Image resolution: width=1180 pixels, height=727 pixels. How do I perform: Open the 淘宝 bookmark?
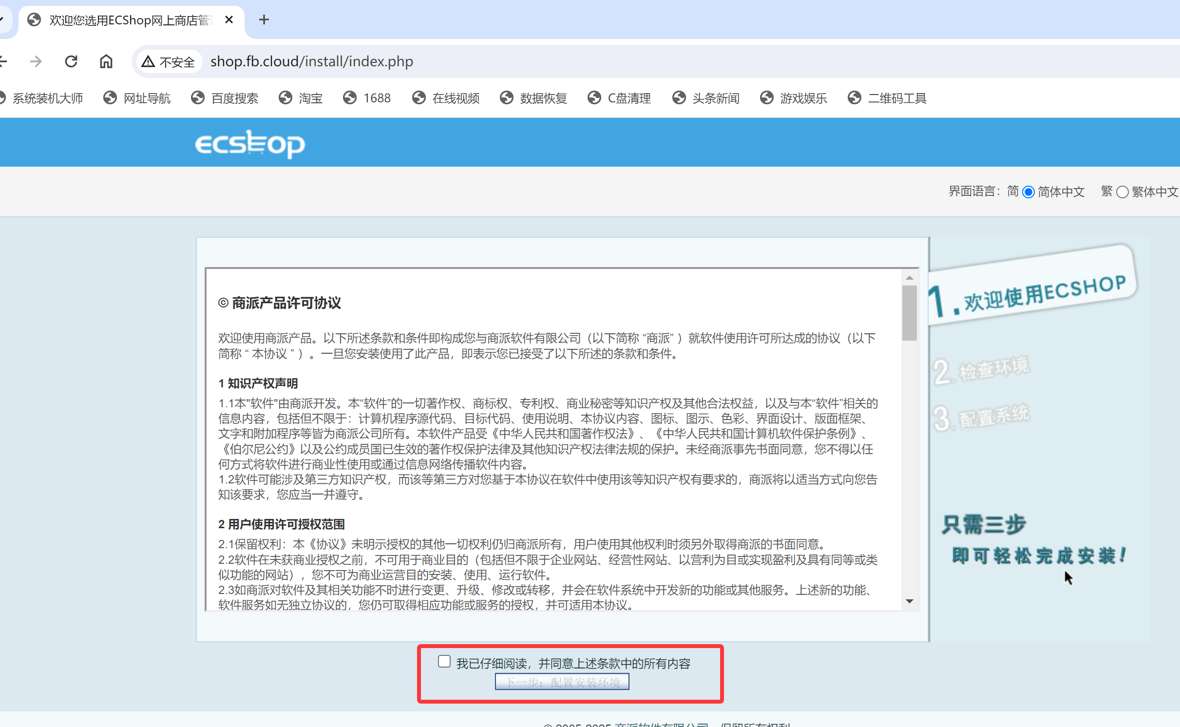coord(301,98)
